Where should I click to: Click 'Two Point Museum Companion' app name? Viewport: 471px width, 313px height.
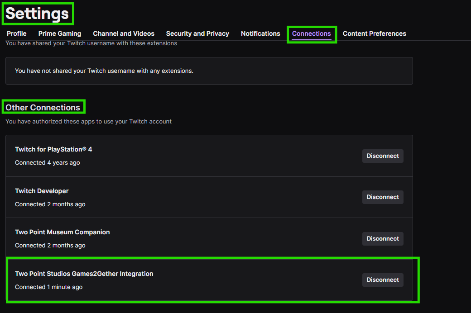[62, 232]
